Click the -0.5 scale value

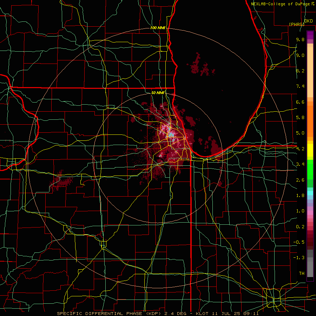[299, 242]
